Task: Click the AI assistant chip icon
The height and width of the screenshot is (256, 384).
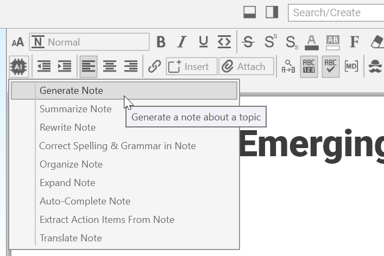Action: click(x=18, y=67)
